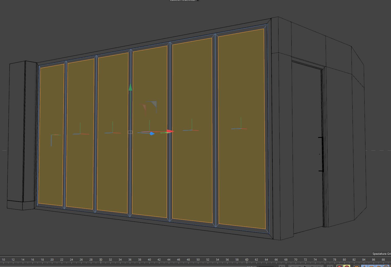
Task: Click the red X-axis arrow of the gizmo
Action: click(170, 131)
